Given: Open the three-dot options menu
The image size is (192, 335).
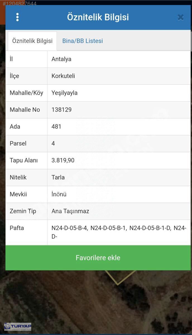Looking at the screenshot, I should coord(17,17).
